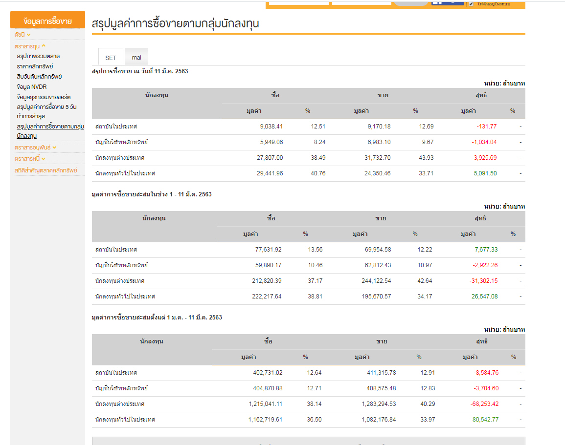This screenshot has height=445, width=565.
Task: Click the username input field in the login bar
Action: point(299,3)
